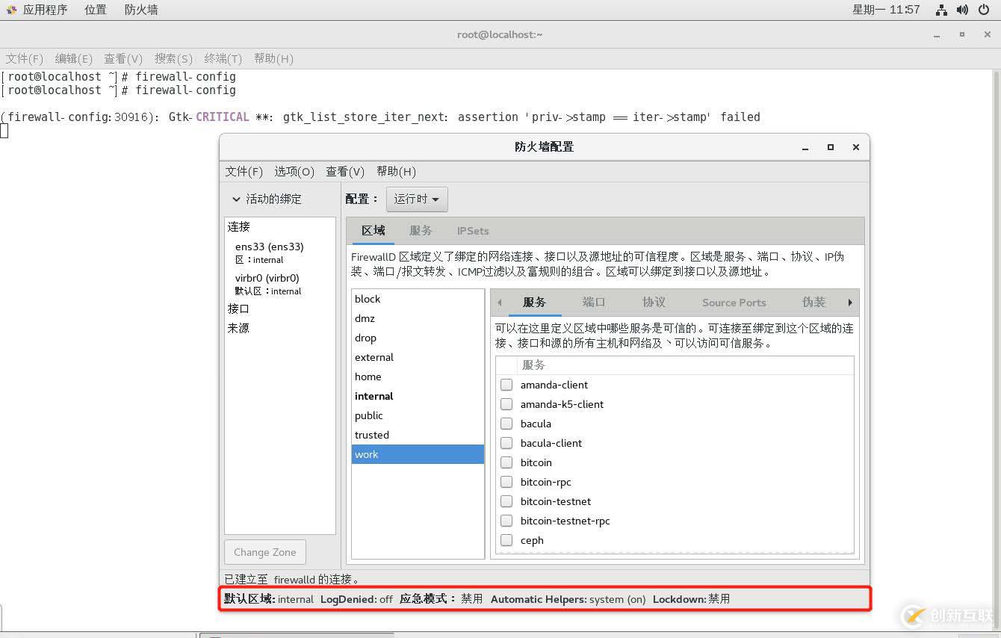Click the applications menu logo icon

[10, 10]
